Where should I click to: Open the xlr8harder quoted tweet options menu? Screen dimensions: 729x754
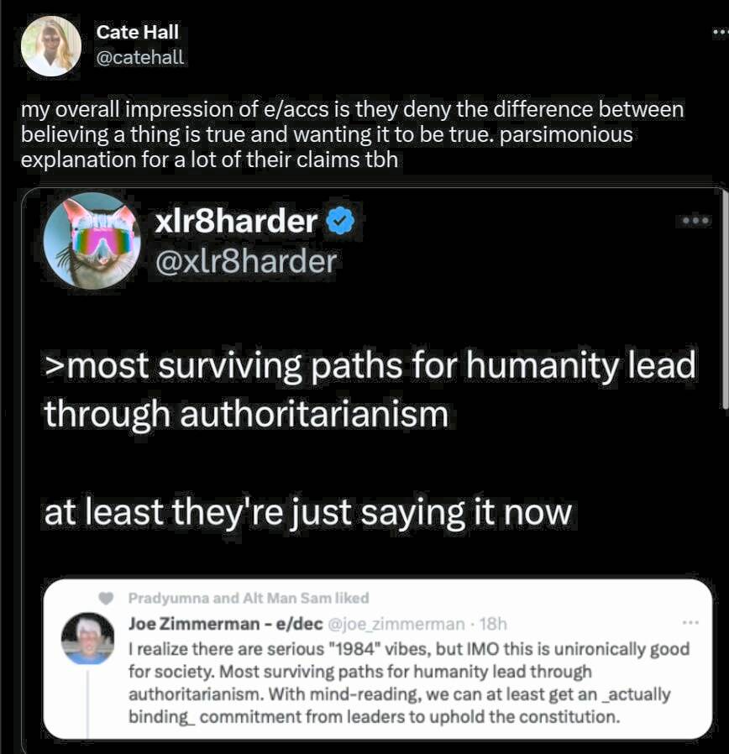[696, 221]
